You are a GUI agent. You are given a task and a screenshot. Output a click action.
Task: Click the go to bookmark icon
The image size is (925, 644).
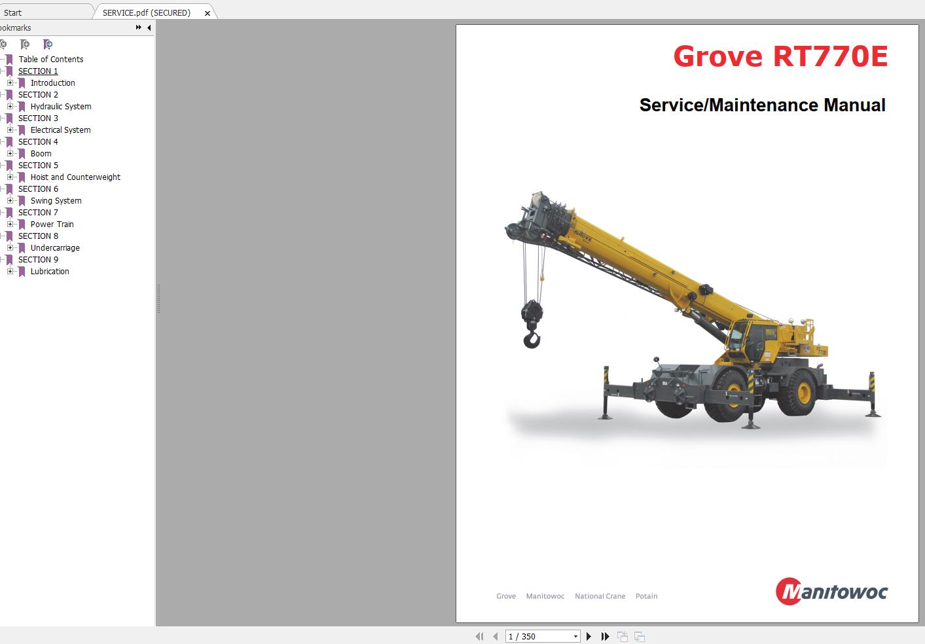click(47, 45)
